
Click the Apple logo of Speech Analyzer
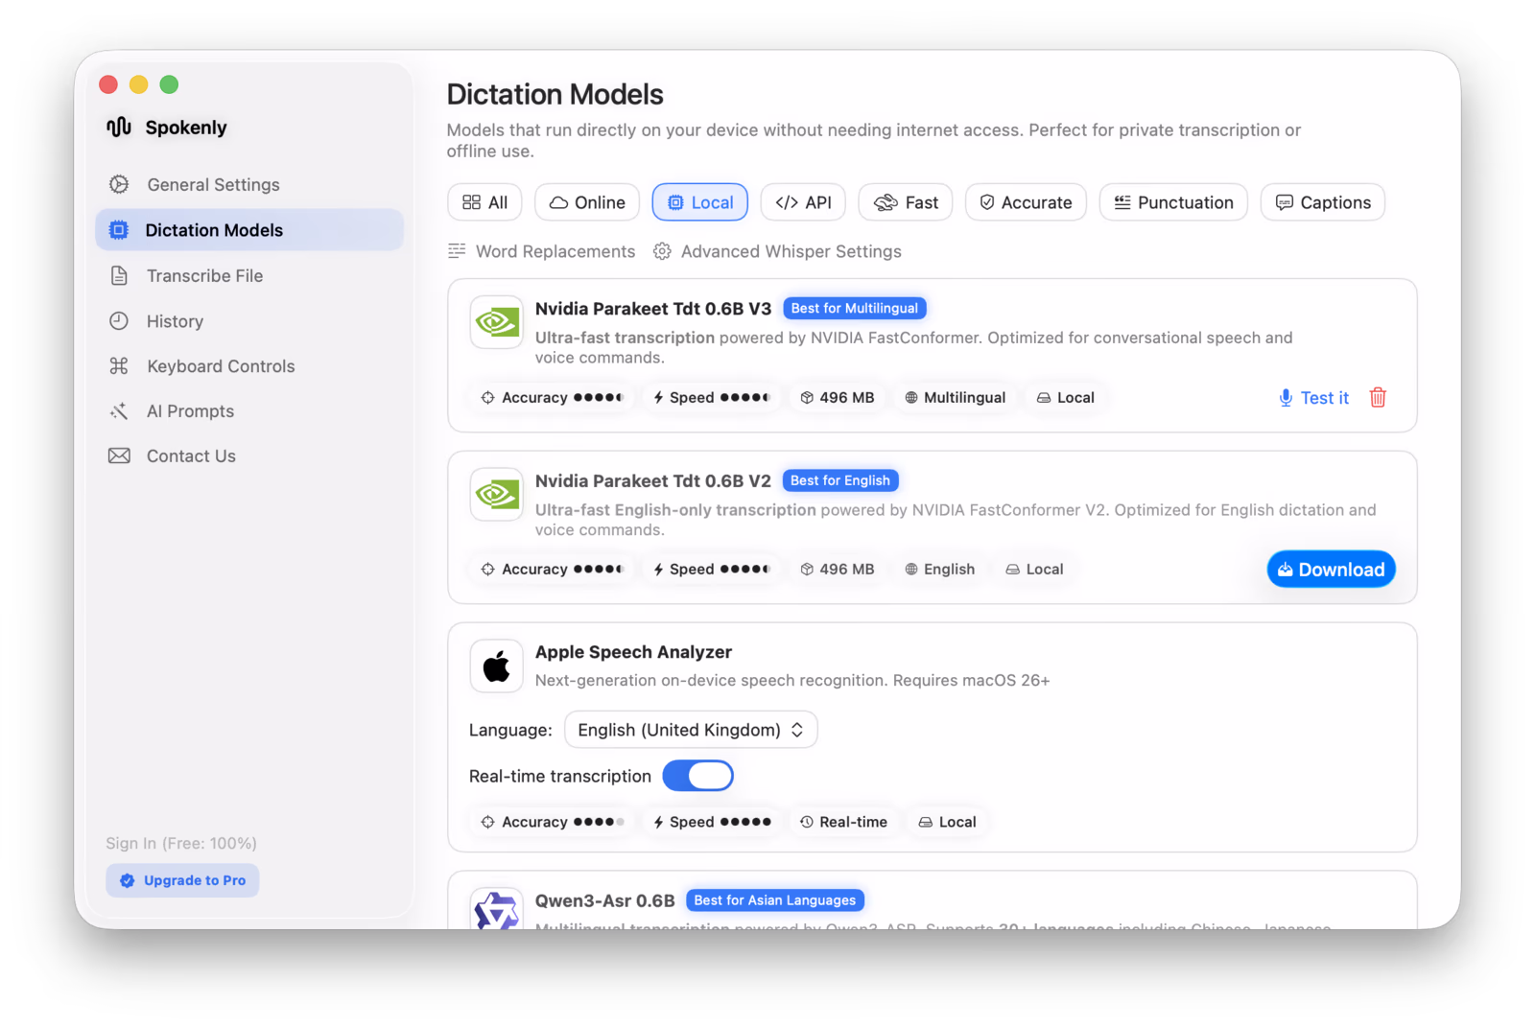496,666
